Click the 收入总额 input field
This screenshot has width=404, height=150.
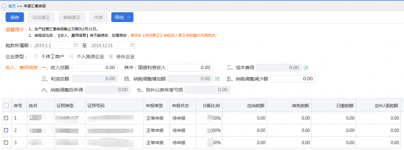pos(95,68)
